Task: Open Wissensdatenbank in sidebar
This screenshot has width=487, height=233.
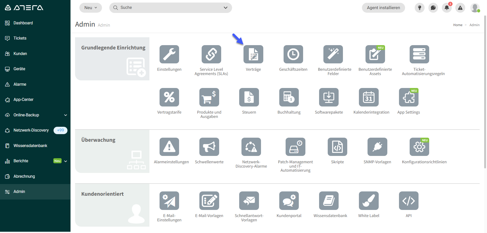Action: click(x=35, y=146)
